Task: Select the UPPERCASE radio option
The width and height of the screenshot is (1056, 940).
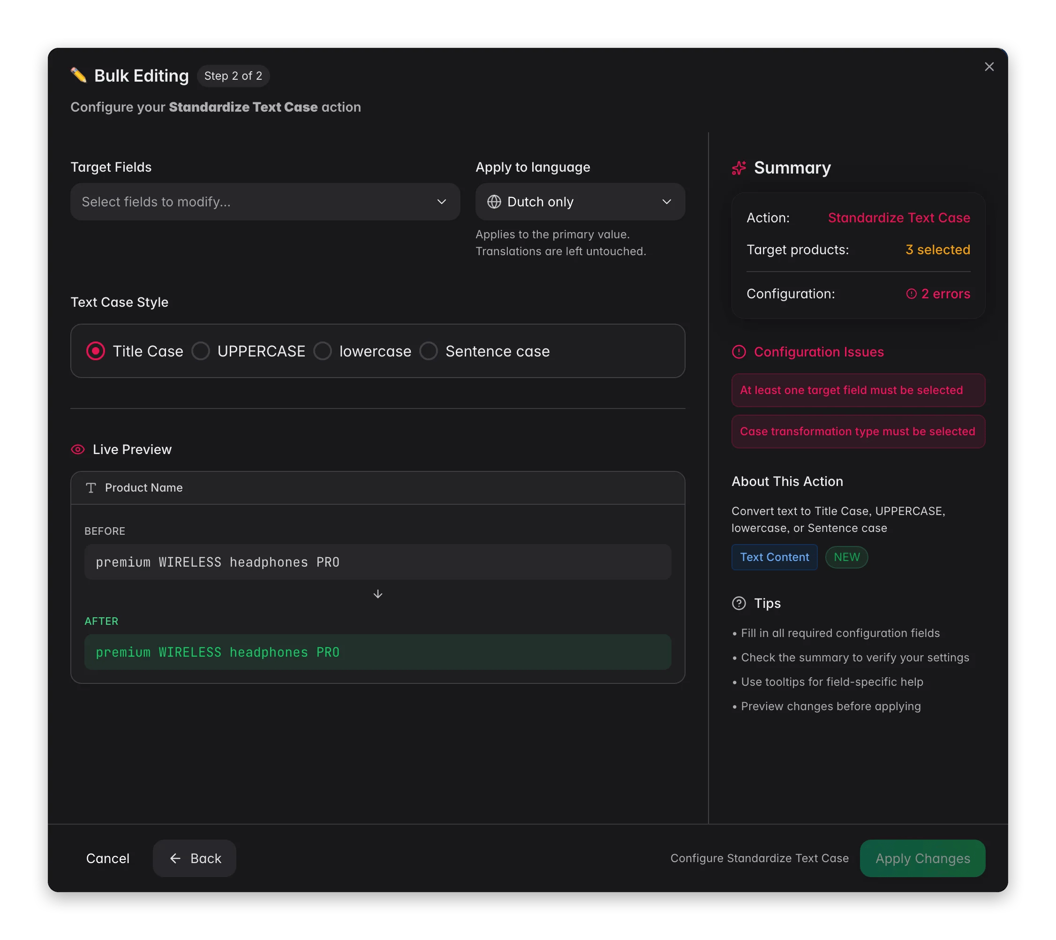Action: pos(201,351)
